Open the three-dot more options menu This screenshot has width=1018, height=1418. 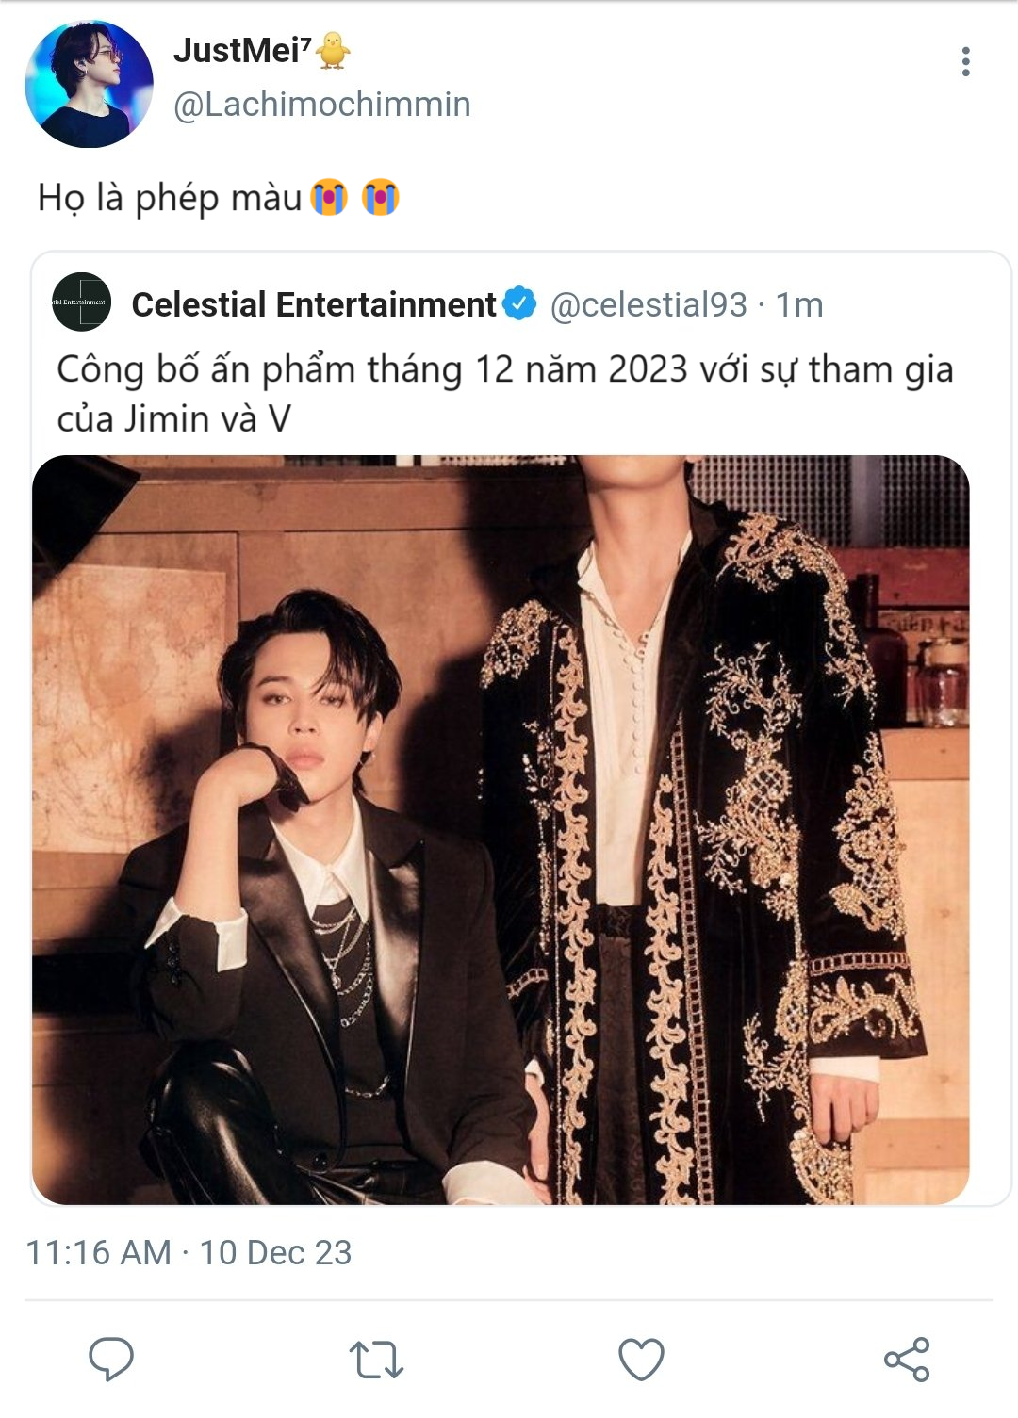[965, 62]
